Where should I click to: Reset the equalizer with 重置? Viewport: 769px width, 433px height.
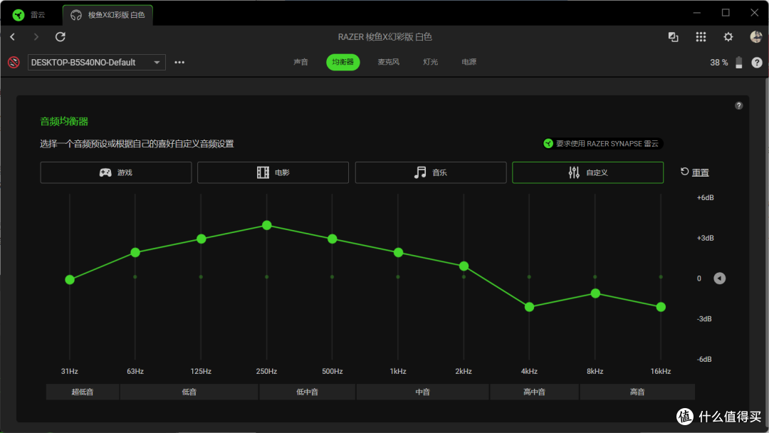click(694, 172)
